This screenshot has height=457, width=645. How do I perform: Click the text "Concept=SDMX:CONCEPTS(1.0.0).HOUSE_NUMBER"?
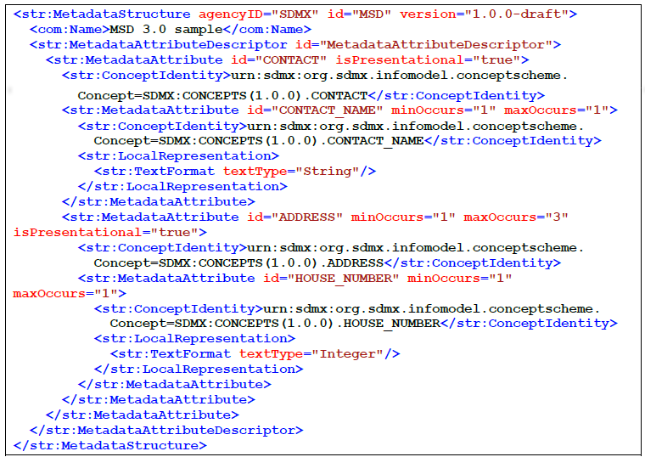pyautogui.click(x=274, y=324)
